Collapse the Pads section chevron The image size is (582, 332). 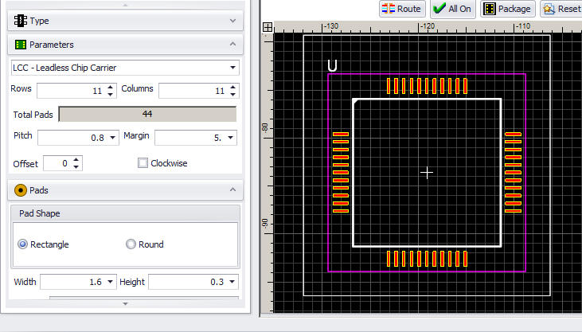(x=232, y=189)
